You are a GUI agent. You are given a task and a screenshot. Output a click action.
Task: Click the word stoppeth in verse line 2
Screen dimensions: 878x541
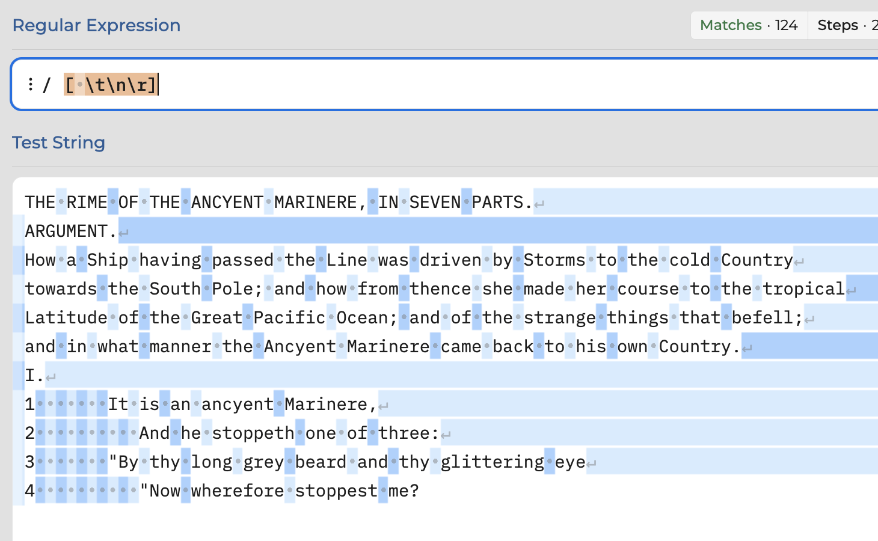253,433
